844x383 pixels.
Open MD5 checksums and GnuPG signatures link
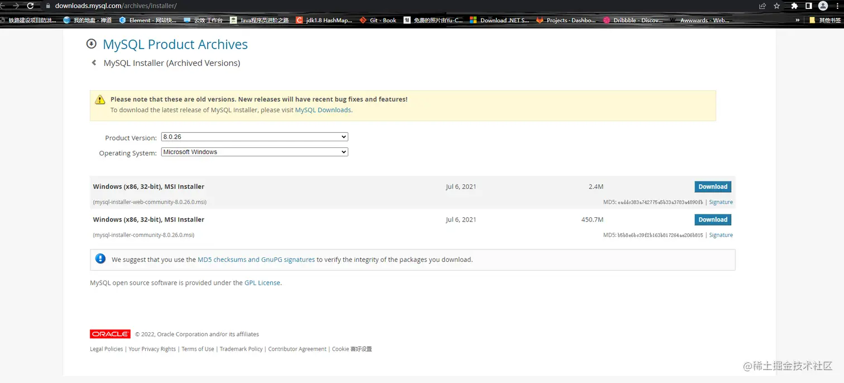point(256,260)
